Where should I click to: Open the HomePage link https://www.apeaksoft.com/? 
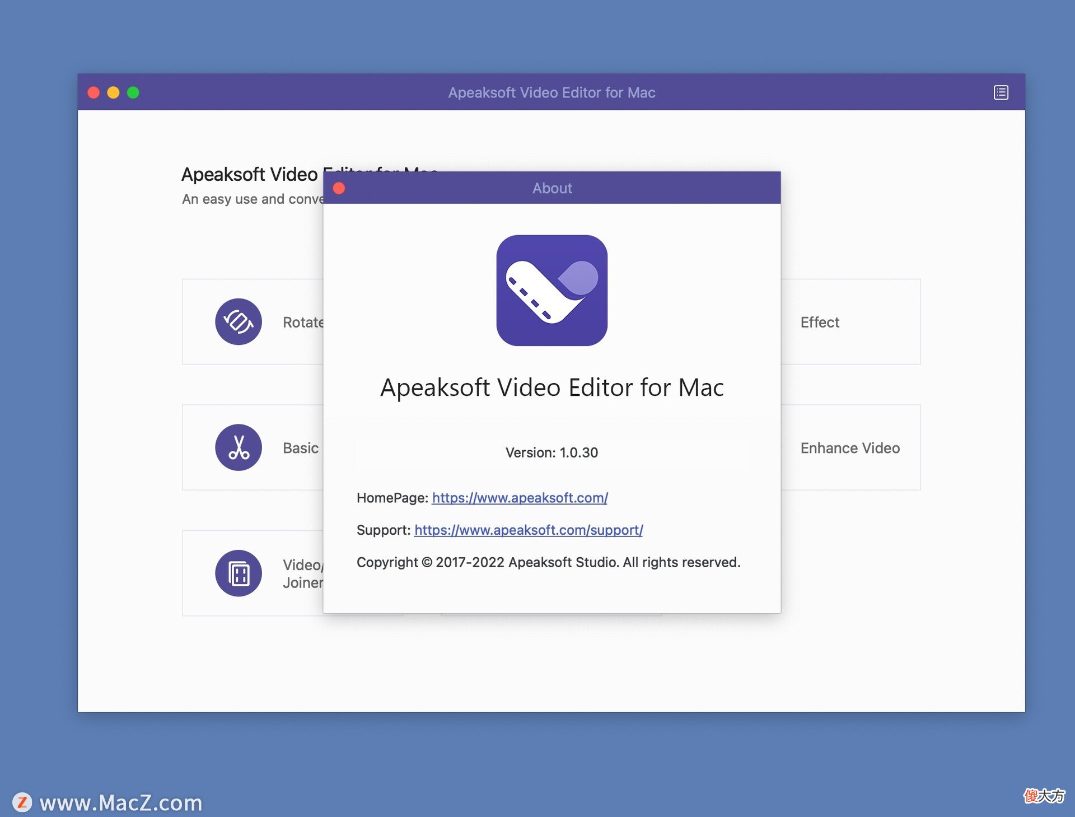(520, 498)
